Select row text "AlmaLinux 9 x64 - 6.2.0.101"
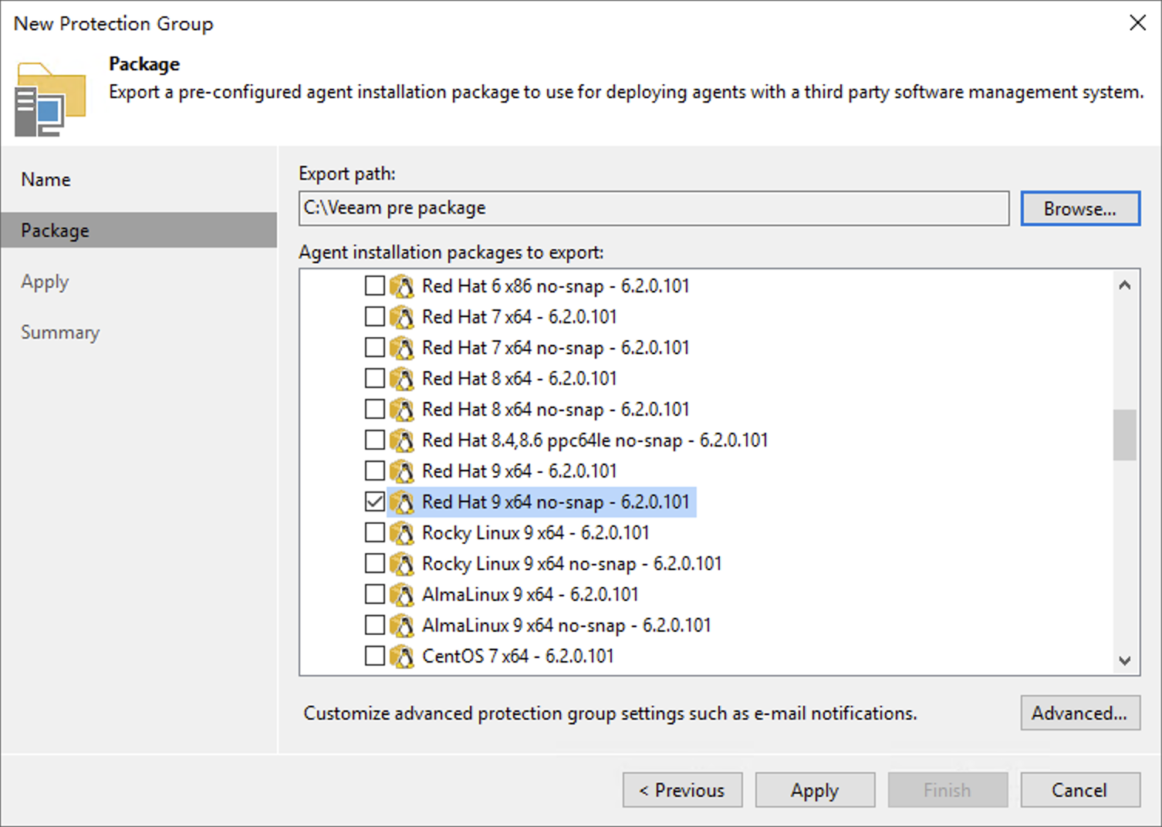The height and width of the screenshot is (827, 1162). 530,595
